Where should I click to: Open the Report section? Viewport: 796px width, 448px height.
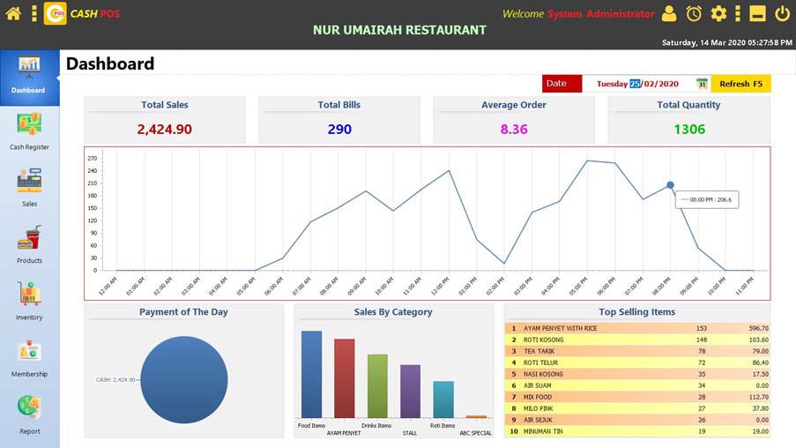pyautogui.click(x=29, y=416)
